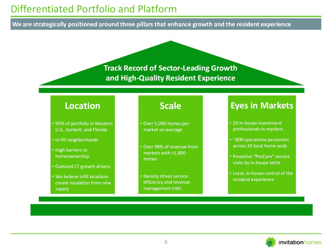
Task: Click the 'Differentiated Portfolio and Platform' title
Action: pyautogui.click(x=94, y=9)
